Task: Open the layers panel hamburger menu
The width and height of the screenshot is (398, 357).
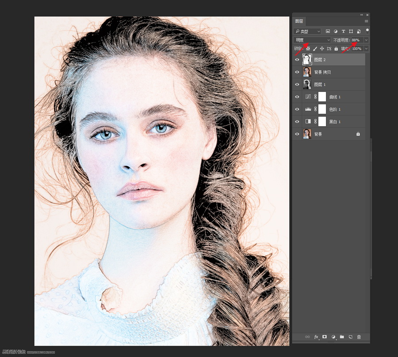Action: click(366, 21)
